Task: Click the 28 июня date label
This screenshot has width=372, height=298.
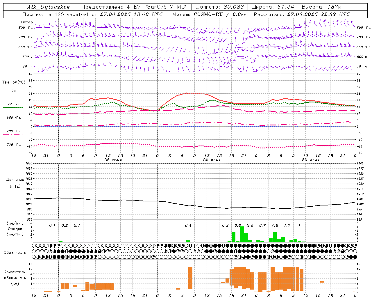Action: 113,160
